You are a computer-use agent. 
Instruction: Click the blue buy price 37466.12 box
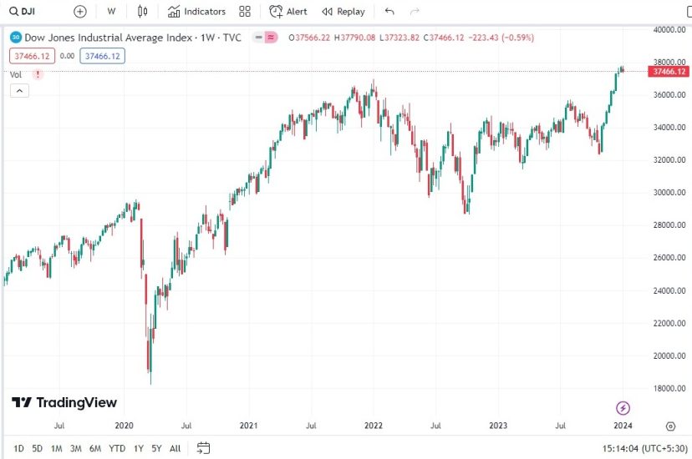click(x=101, y=56)
